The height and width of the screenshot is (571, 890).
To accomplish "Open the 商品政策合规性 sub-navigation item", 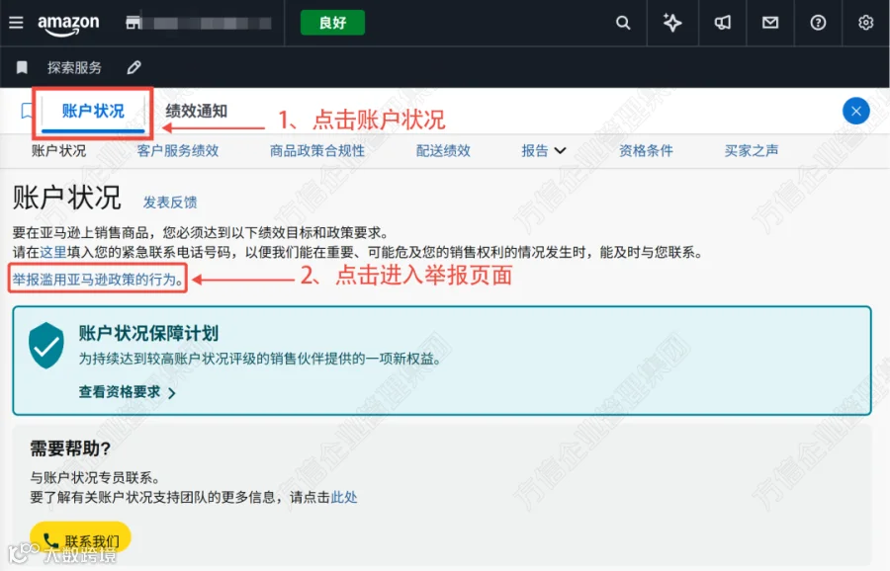I will click(x=317, y=151).
